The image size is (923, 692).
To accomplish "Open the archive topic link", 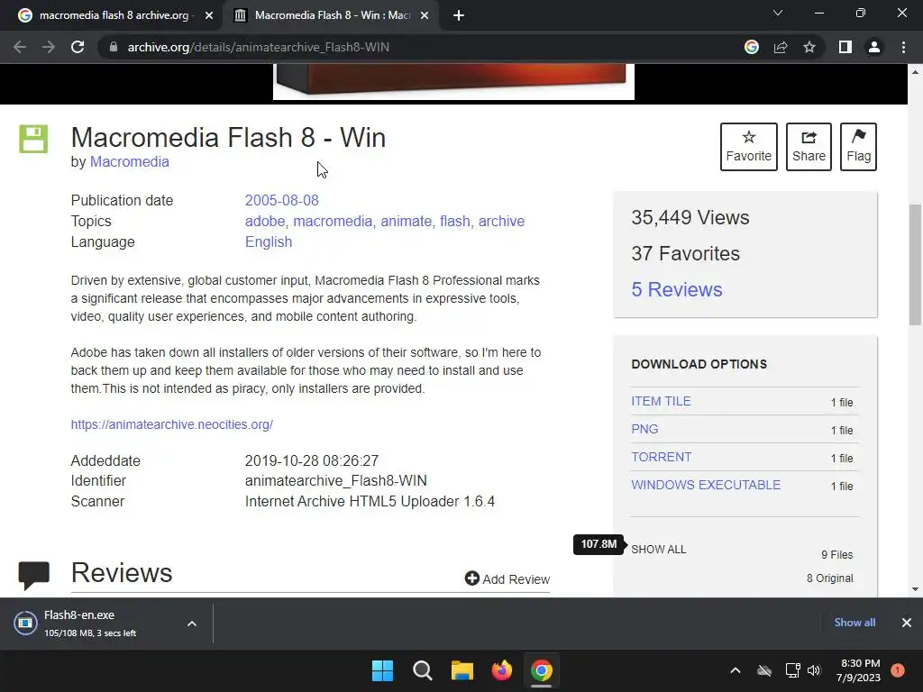I will coord(501,222).
